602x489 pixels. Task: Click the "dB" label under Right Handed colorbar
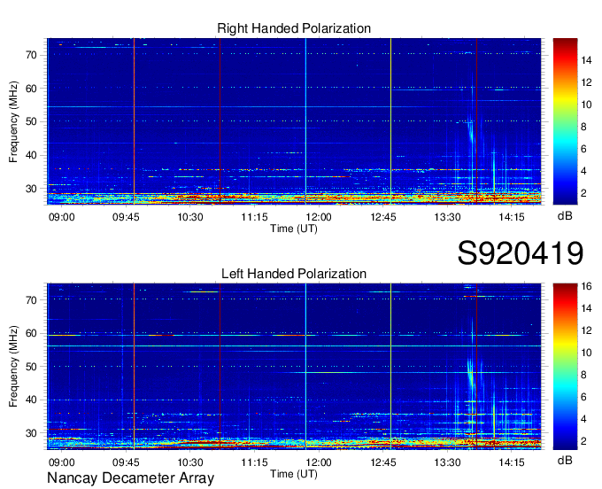point(565,216)
